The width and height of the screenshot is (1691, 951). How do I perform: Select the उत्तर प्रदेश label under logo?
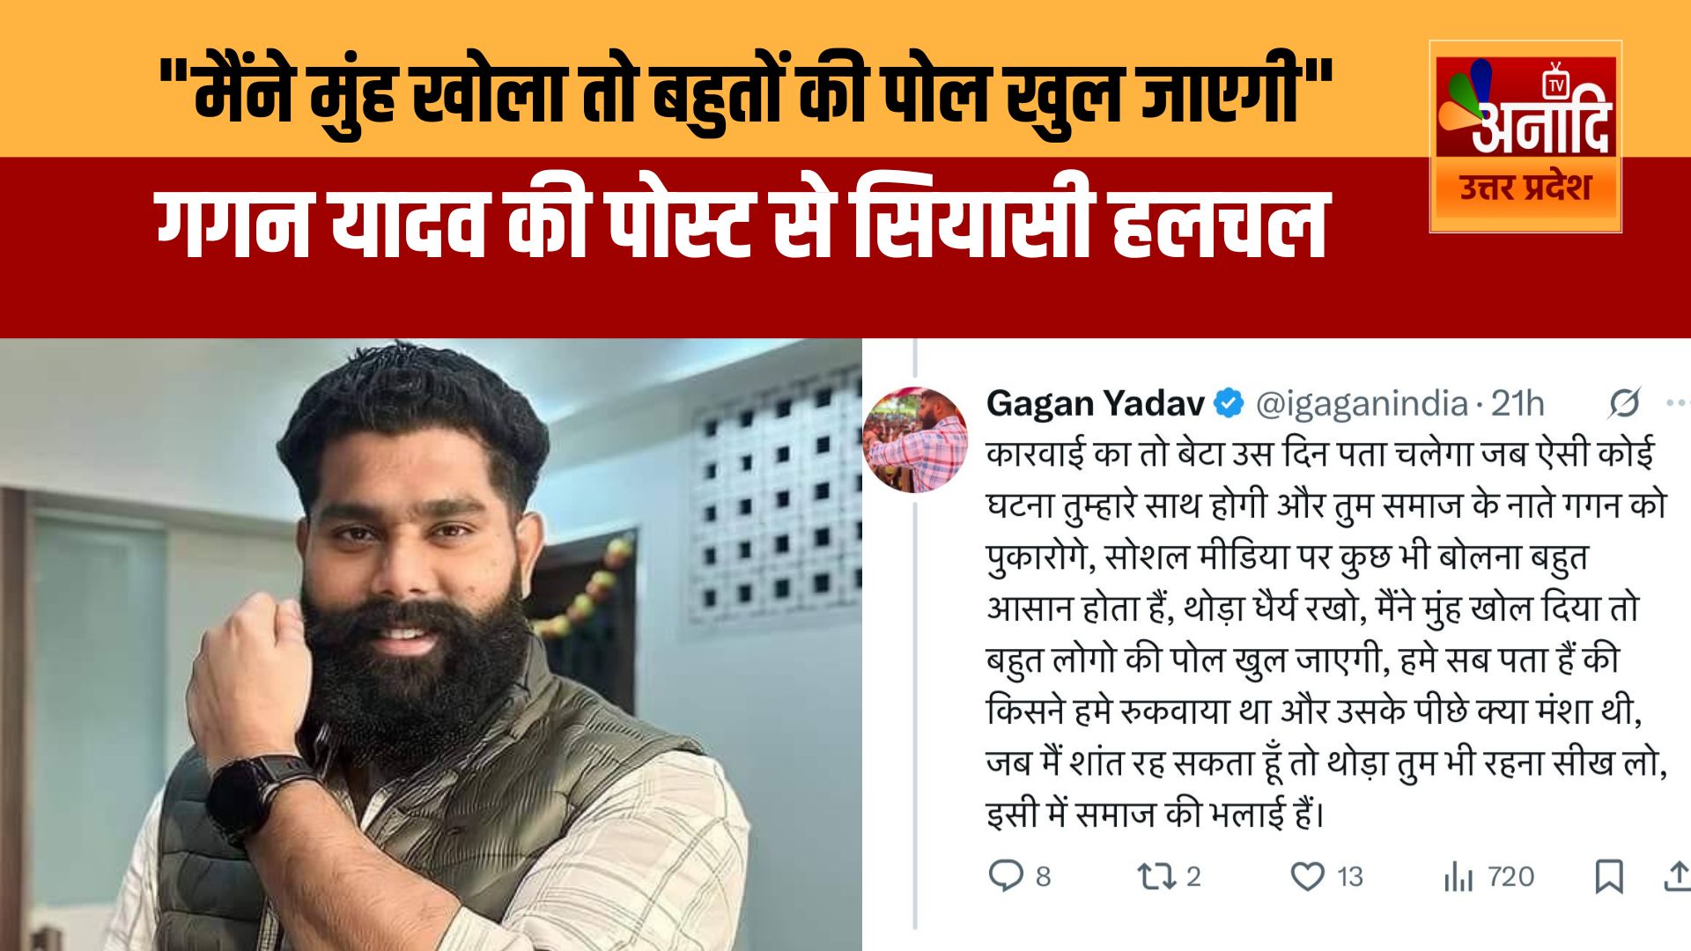click(1525, 188)
